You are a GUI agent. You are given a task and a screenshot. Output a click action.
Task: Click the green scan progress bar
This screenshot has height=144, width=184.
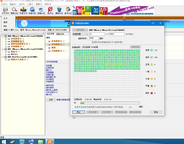[x=110, y=103]
